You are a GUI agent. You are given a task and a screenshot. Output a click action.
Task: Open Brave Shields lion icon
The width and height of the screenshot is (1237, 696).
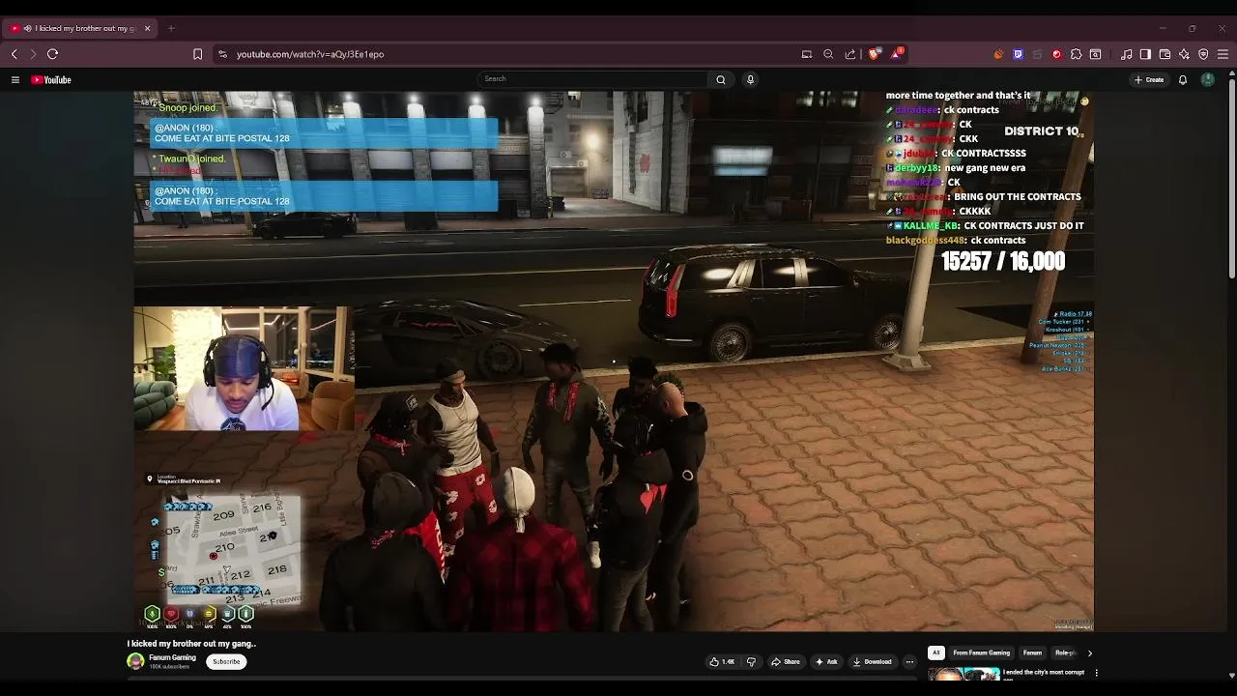(875, 54)
